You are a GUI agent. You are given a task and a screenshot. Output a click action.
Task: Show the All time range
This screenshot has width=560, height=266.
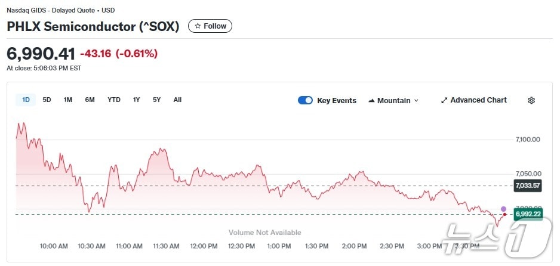pos(177,100)
